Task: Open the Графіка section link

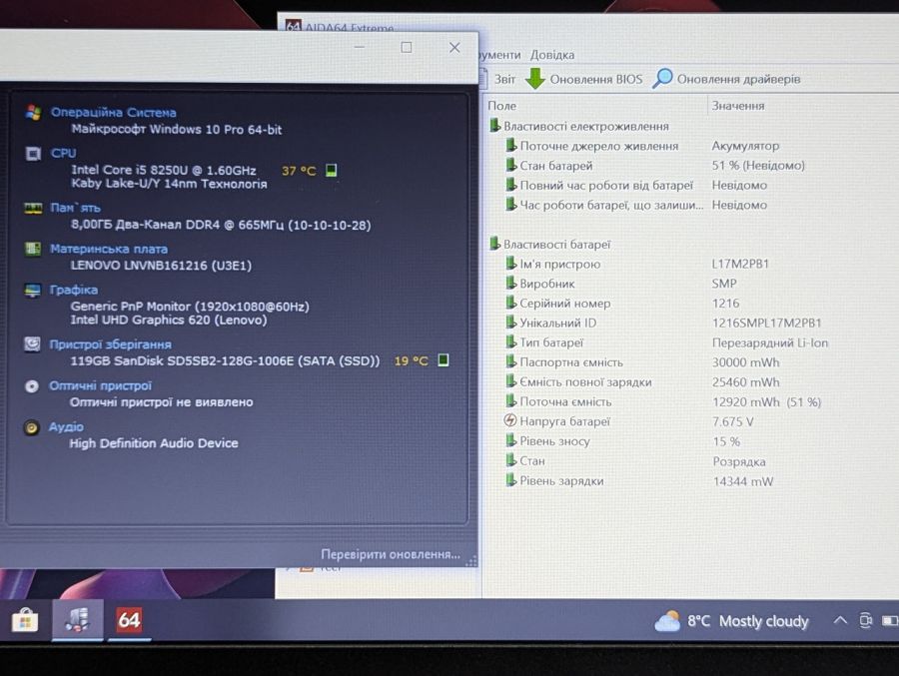Action: [73, 290]
